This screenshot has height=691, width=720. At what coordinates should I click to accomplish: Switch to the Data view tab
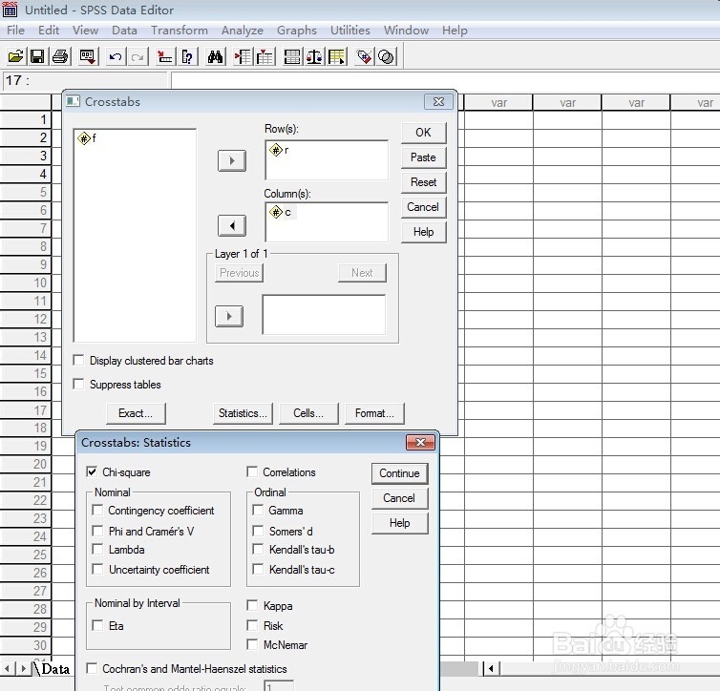point(54,669)
